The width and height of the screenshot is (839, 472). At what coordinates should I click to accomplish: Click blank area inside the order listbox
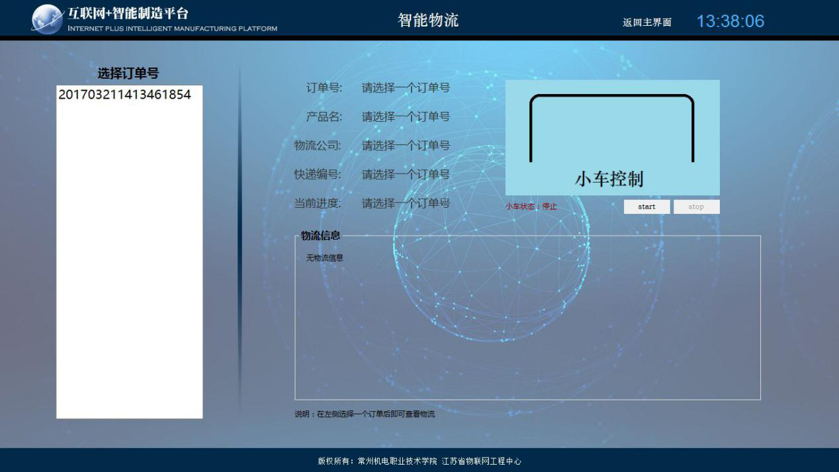(129, 265)
